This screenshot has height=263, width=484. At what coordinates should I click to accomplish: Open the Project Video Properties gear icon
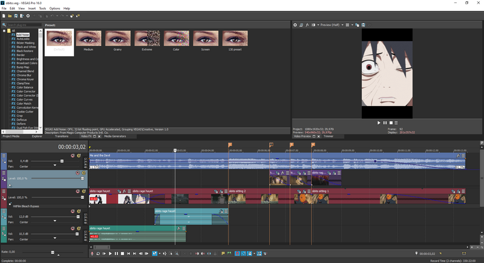coord(295,25)
